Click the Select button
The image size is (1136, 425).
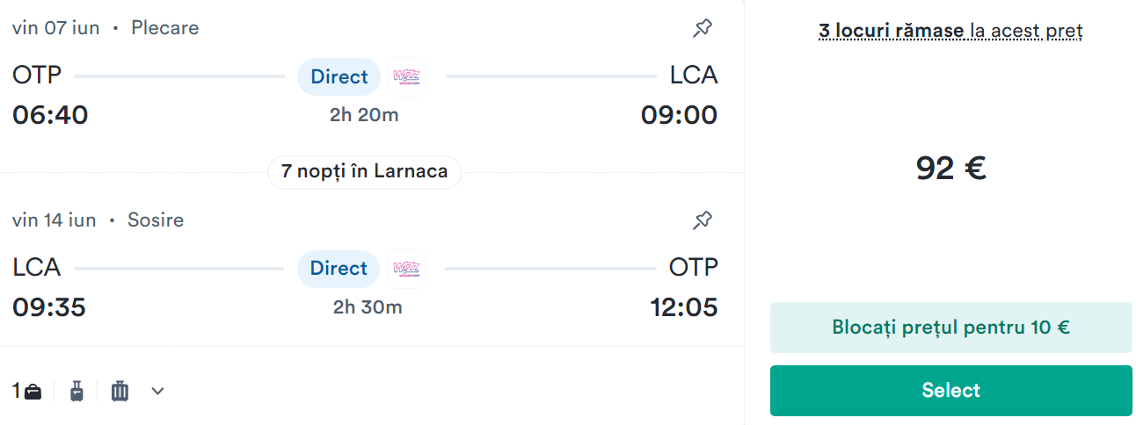pyautogui.click(x=951, y=391)
